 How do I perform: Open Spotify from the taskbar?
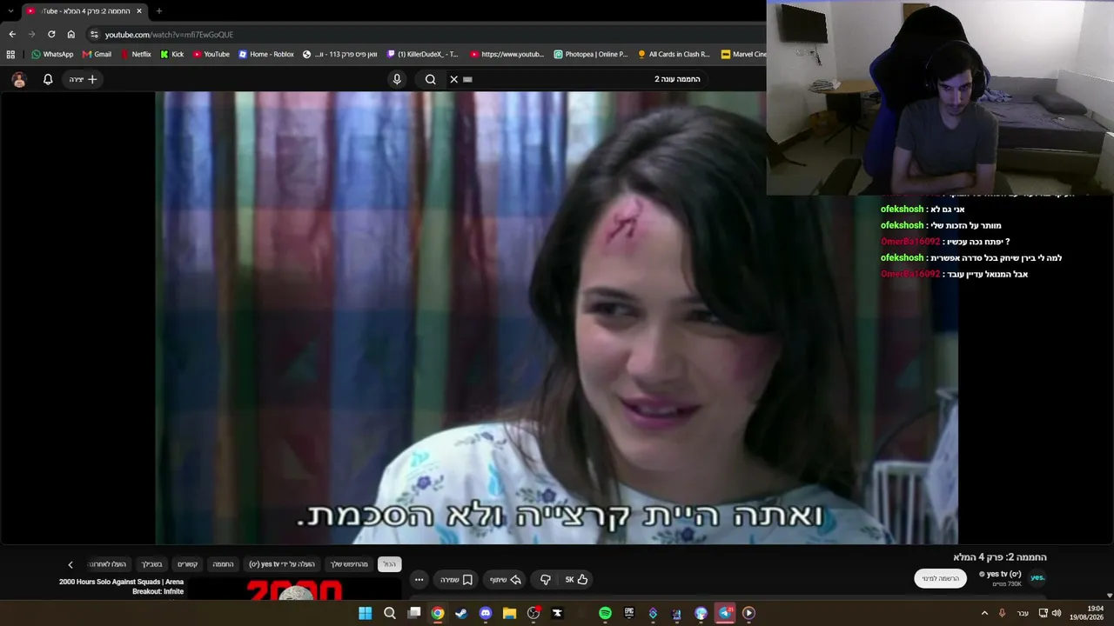(x=605, y=613)
